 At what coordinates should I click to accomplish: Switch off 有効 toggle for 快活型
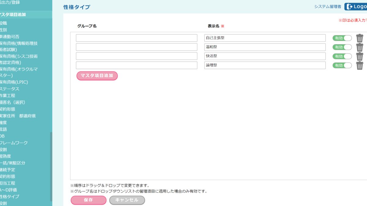[x=342, y=56]
